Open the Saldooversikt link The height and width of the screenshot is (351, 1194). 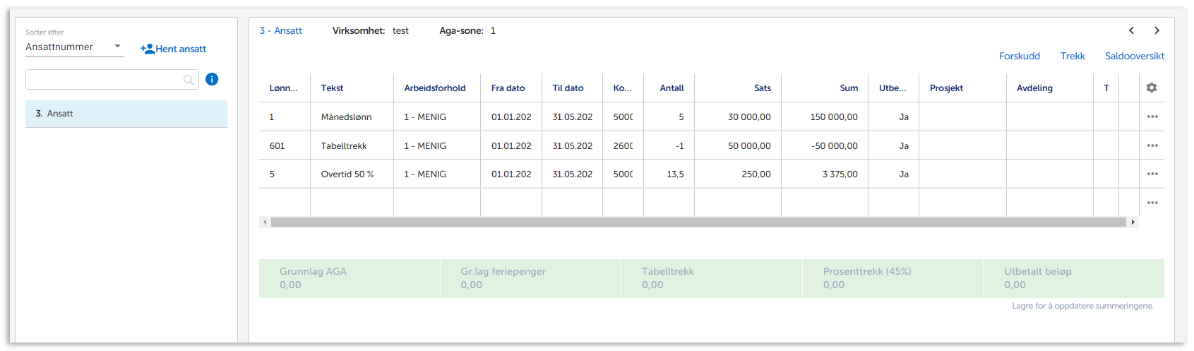coord(1134,56)
